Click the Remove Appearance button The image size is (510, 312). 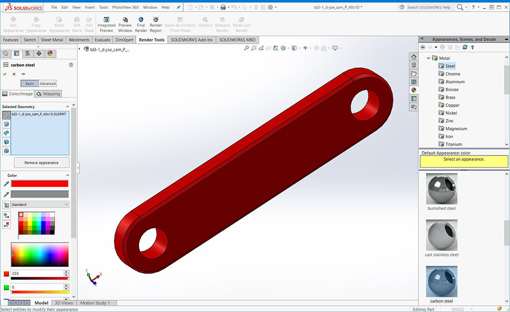(41, 163)
